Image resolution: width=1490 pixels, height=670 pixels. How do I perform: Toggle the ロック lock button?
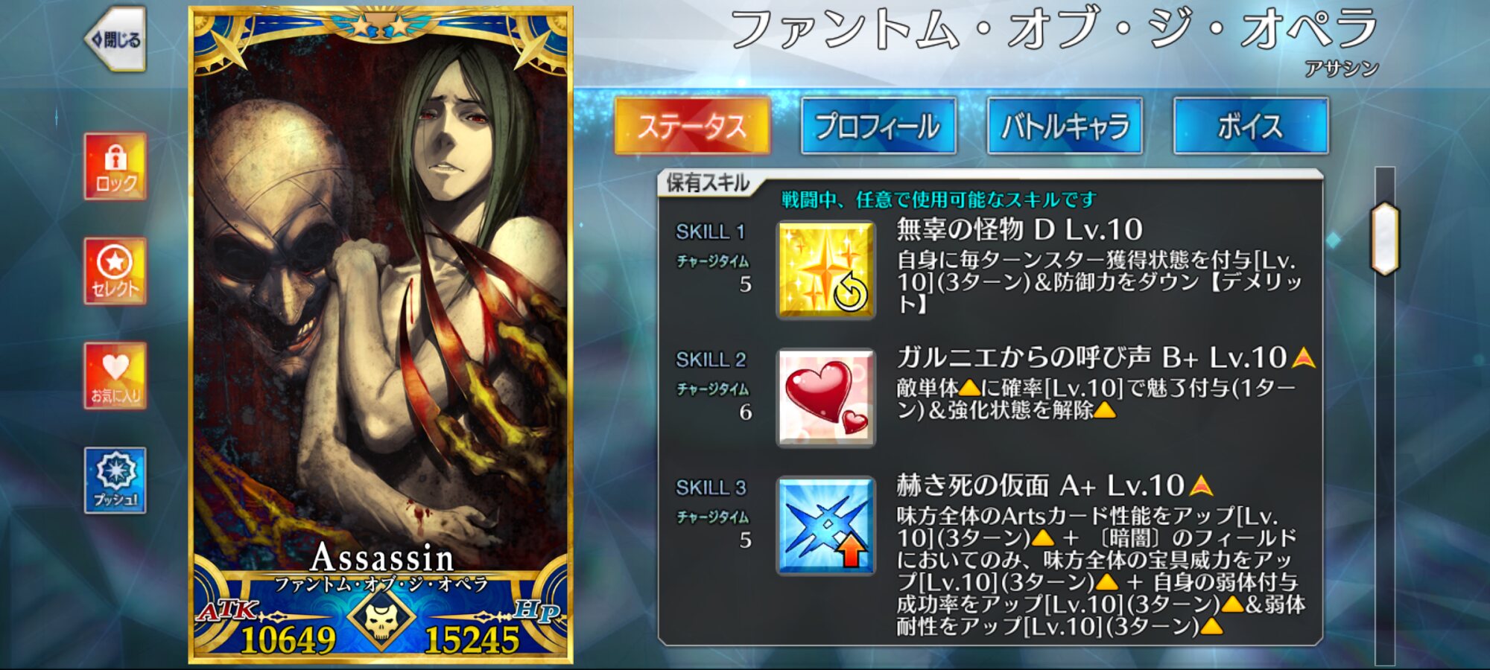point(115,167)
